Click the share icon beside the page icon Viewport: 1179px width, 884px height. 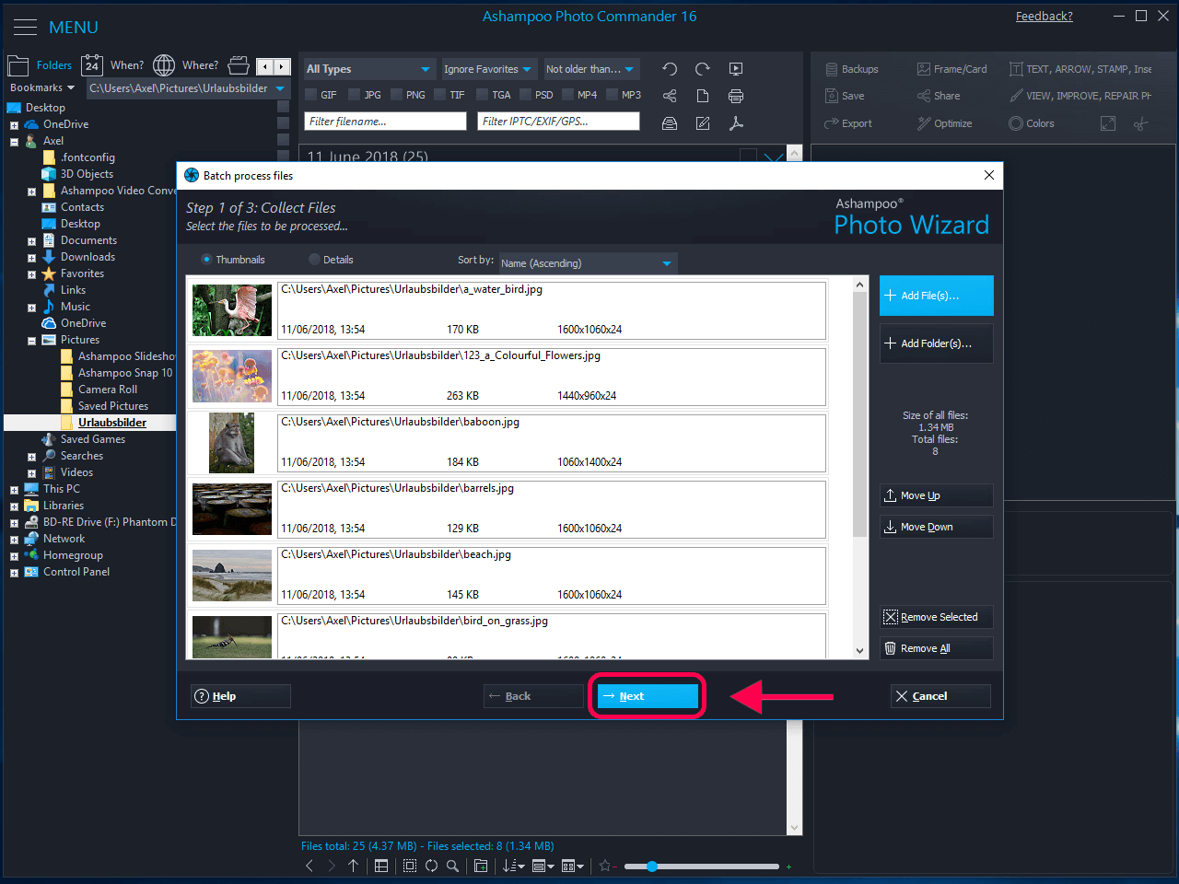pyautogui.click(x=670, y=96)
